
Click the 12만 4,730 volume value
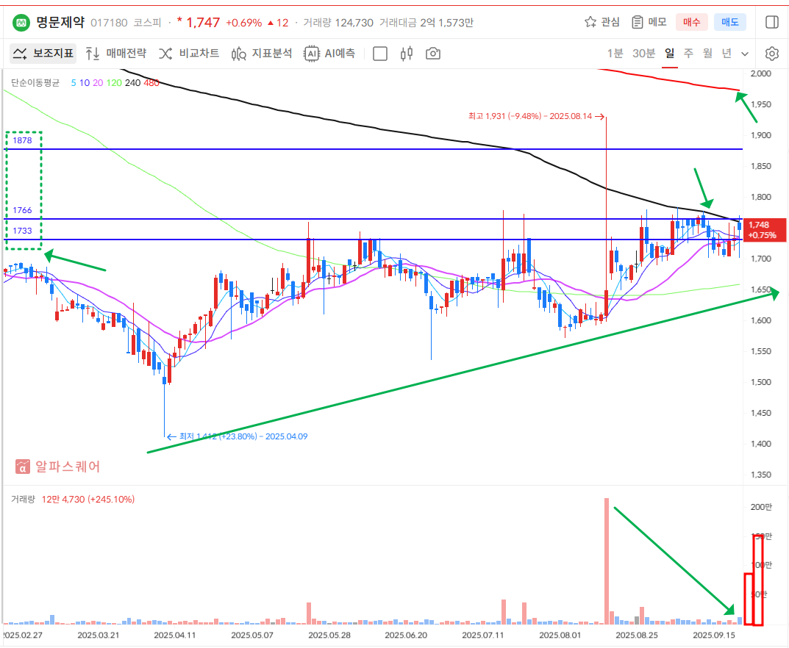coord(88,499)
